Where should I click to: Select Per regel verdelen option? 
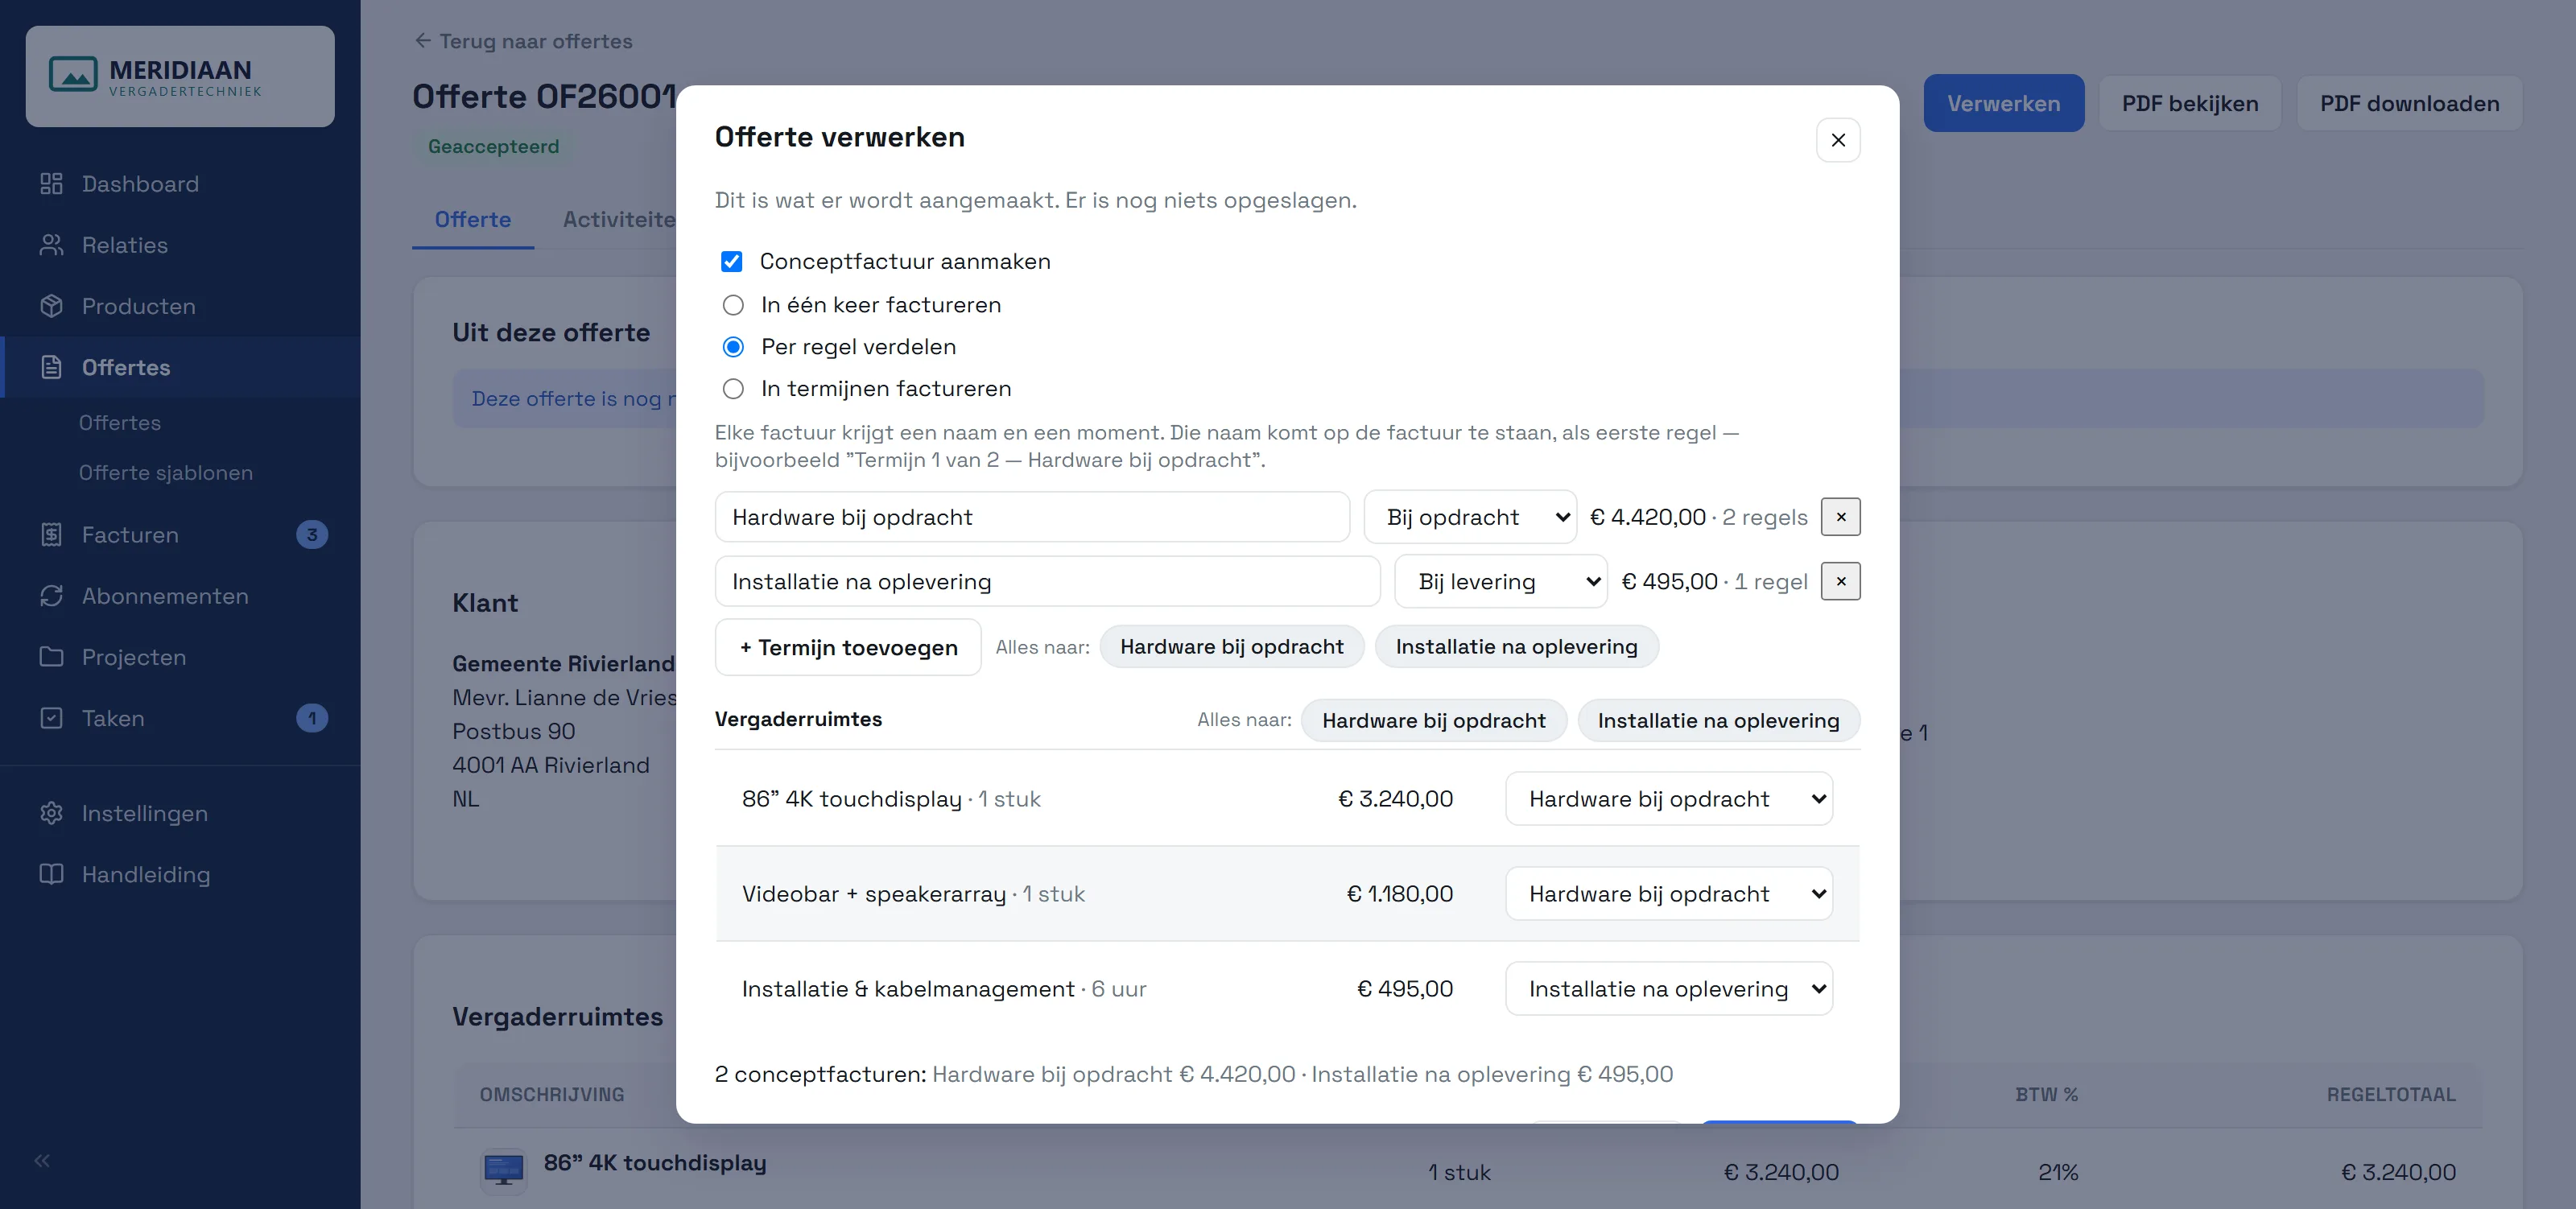tap(733, 347)
